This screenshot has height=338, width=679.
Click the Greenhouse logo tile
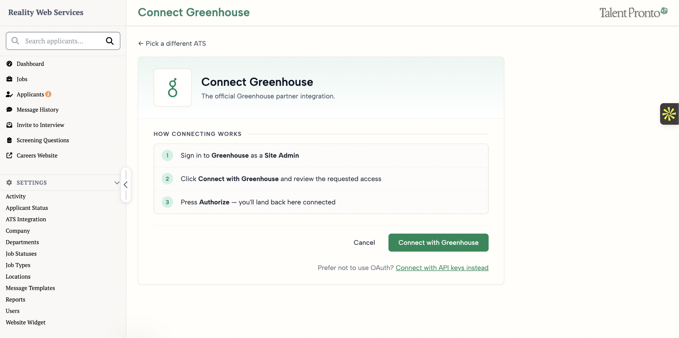172,88
